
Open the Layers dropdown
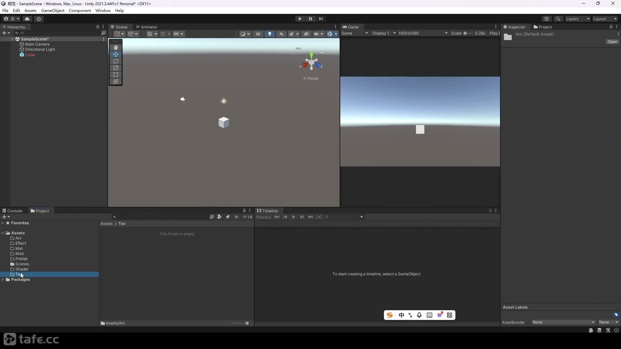point(578,19)
